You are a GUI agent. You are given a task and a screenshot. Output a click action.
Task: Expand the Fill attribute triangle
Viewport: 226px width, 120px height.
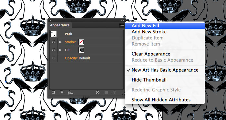click(60, 50)
